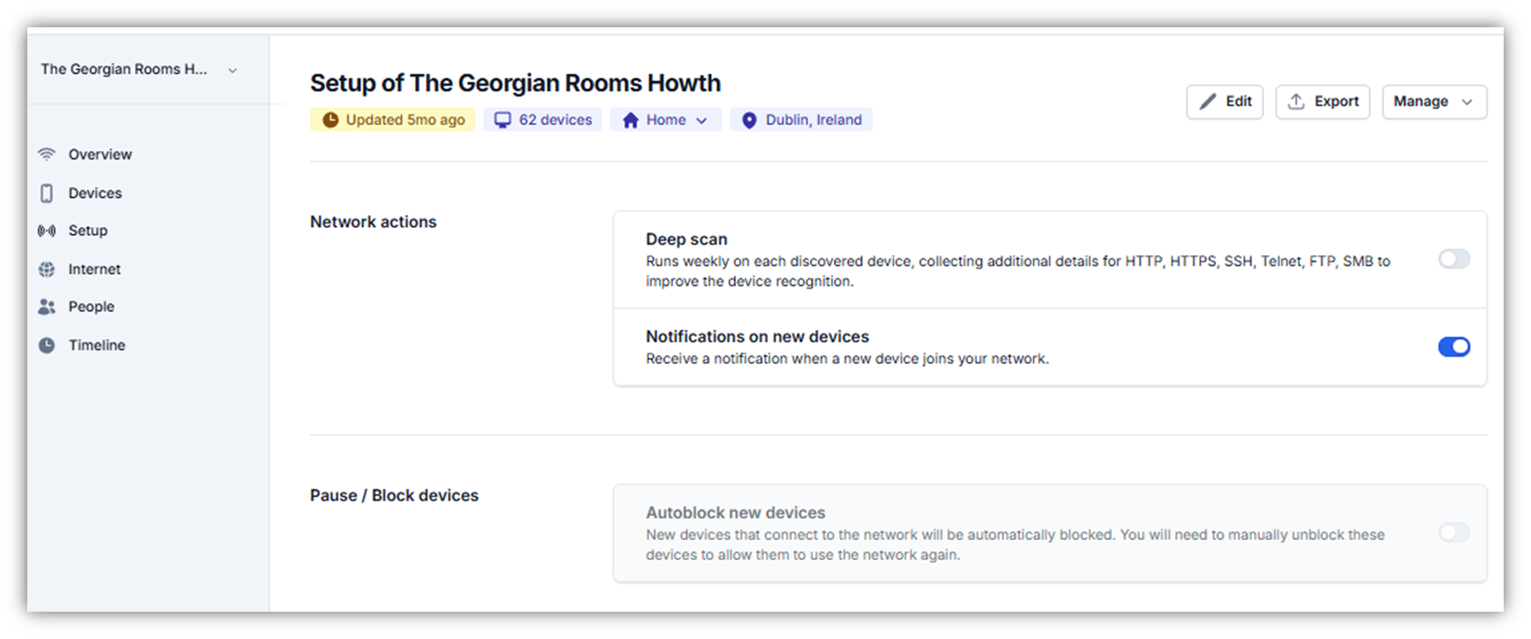Click 'Receive a notification when a new device' description
This screenshot has height=639, width=1531.
pos(847,358)
